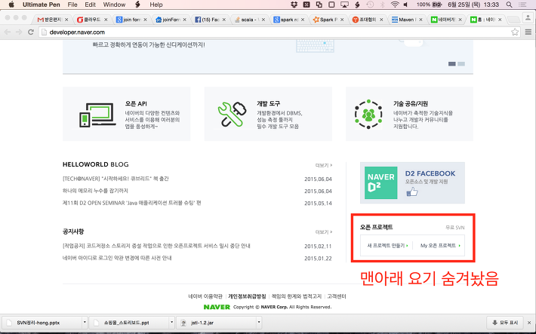The height and width of the screenshot is (334, 536).
Task: Open the 쇼핑몰_스토리보드.ppt download dropdown arrow
Action: click(x=172, y=323)
